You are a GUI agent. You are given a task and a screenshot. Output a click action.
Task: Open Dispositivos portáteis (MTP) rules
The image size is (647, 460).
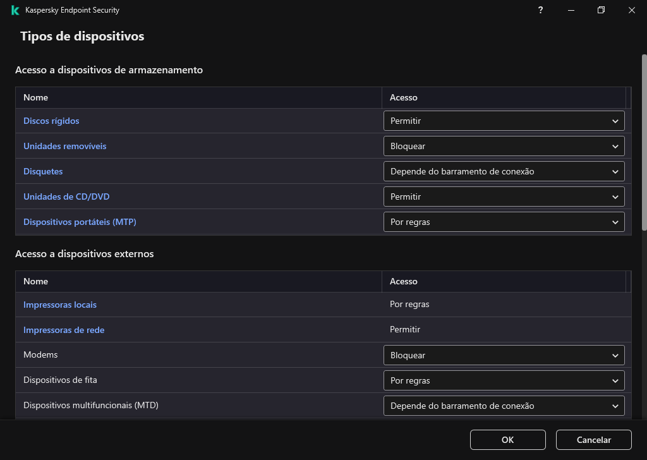point(80,222)
